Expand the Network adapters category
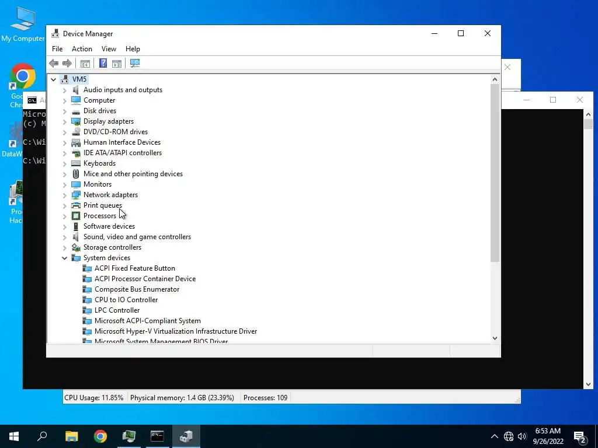 64,195
